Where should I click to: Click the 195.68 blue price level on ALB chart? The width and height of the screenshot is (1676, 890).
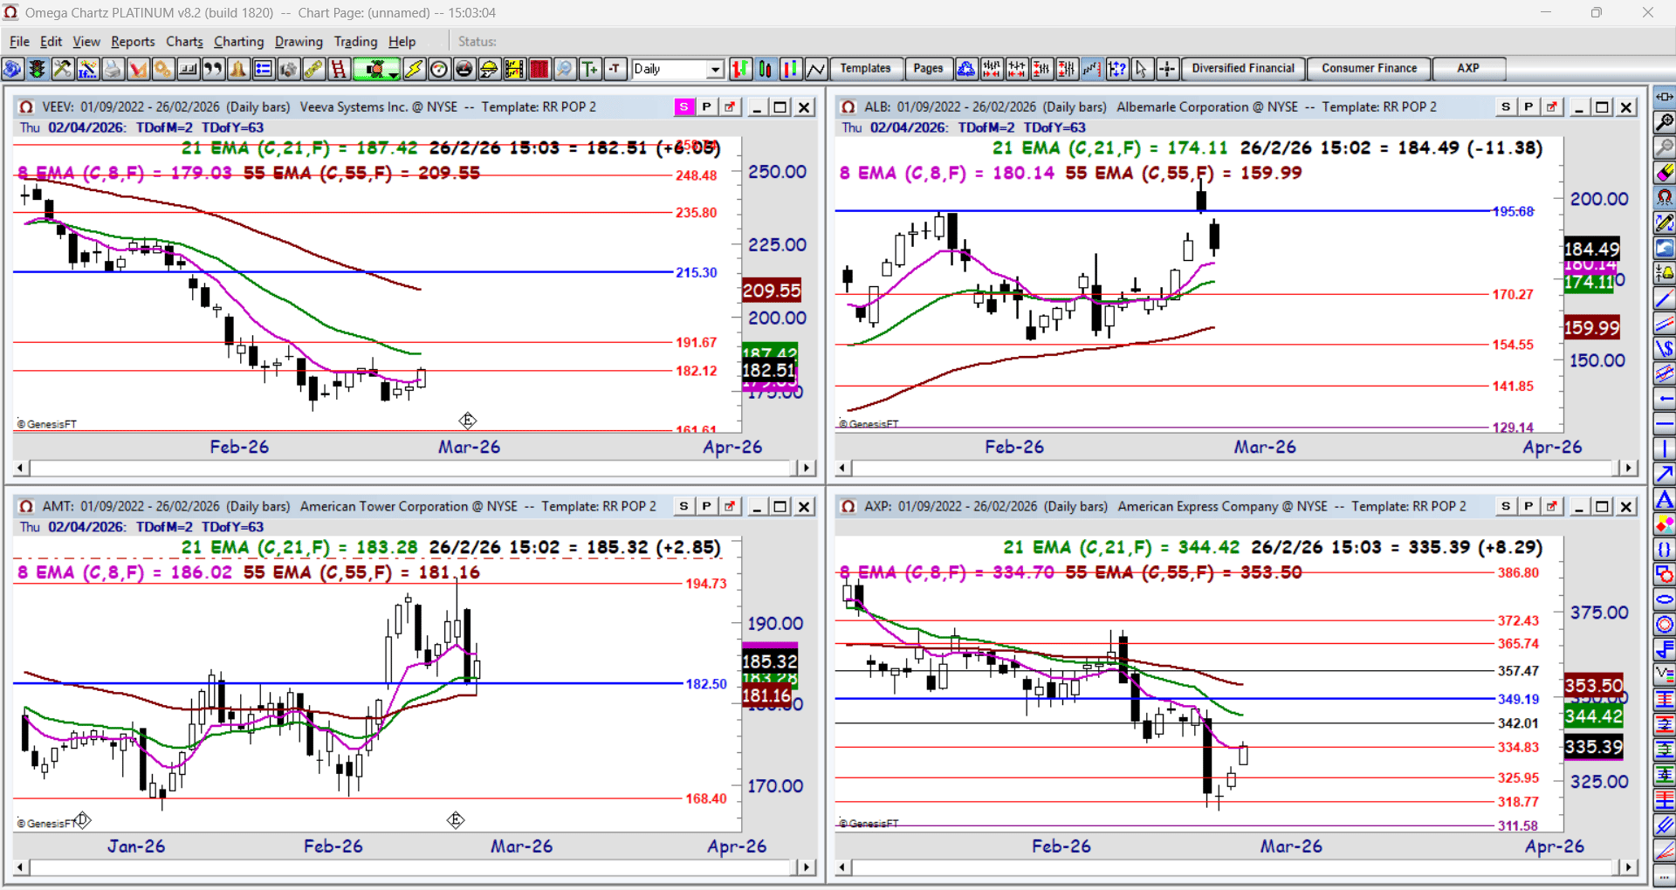pyautogui.click(x=1513, y=211)
